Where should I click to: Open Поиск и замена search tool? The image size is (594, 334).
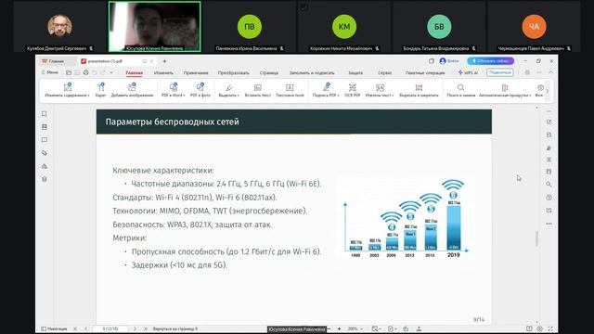460,90
